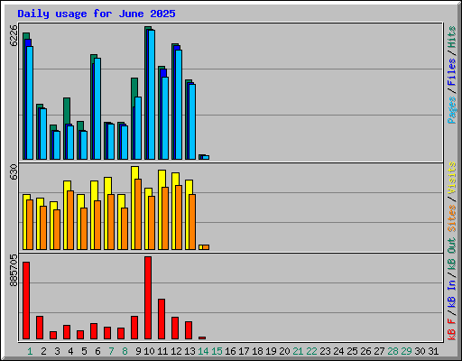Click green day label 15 on x-axis
This screenshot has width=462, height=361.
[217, 351]
